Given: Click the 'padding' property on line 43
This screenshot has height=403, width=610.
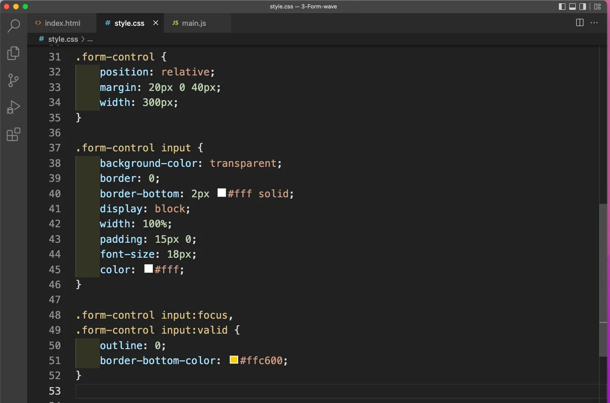Looking at the screenshot, I should click(x=121, y=239).
